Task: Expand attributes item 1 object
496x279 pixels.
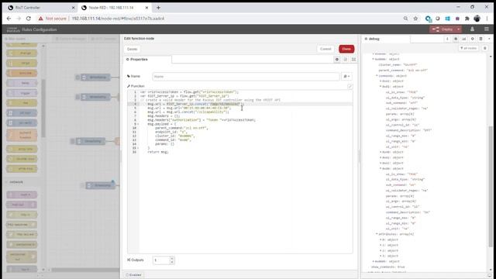Action: click(x=381, y=245)
